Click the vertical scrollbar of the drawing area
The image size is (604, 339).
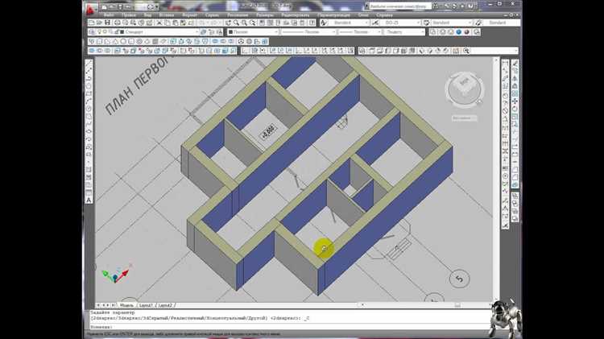click(x=496, y=179)
